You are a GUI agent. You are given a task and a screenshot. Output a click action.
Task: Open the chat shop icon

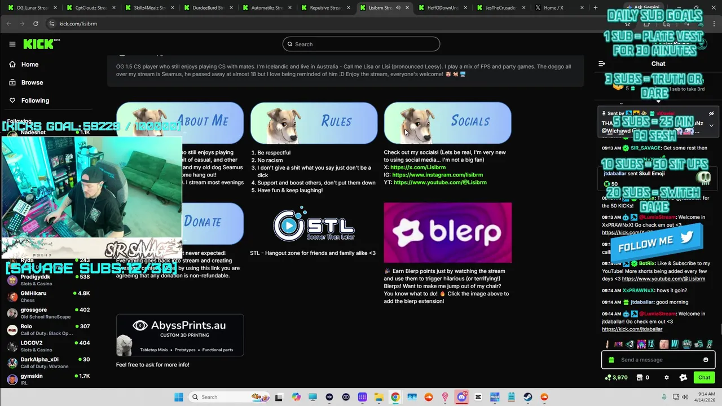pyautogui.click(x=640, y=378)
